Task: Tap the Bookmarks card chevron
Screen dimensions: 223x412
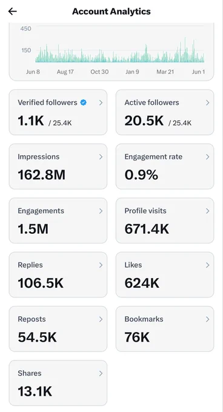Action: click(208, 319)
